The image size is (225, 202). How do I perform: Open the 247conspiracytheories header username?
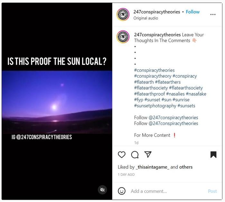click(157, 12)
